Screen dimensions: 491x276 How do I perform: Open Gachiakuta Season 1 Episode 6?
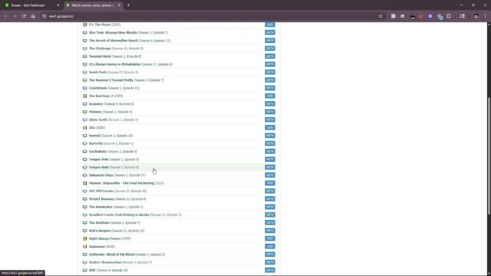tap(113, 151)
